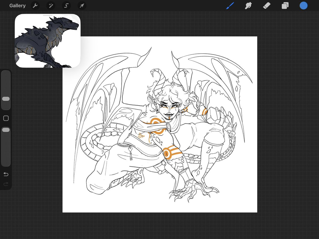
Task: Open the Adjustments magic wand menu
Action: (x=51, y=6)
